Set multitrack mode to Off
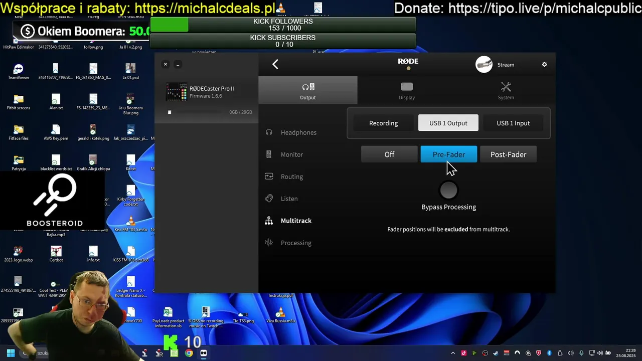This screenshot has height=361, width=642. tap(389, 154)
